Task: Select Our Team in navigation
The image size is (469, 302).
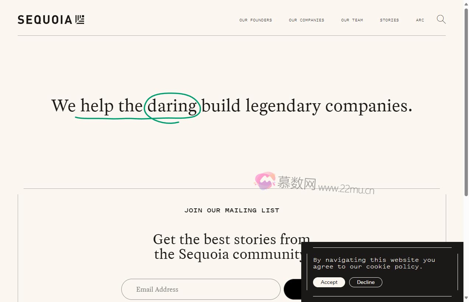Action: point(352,20)
